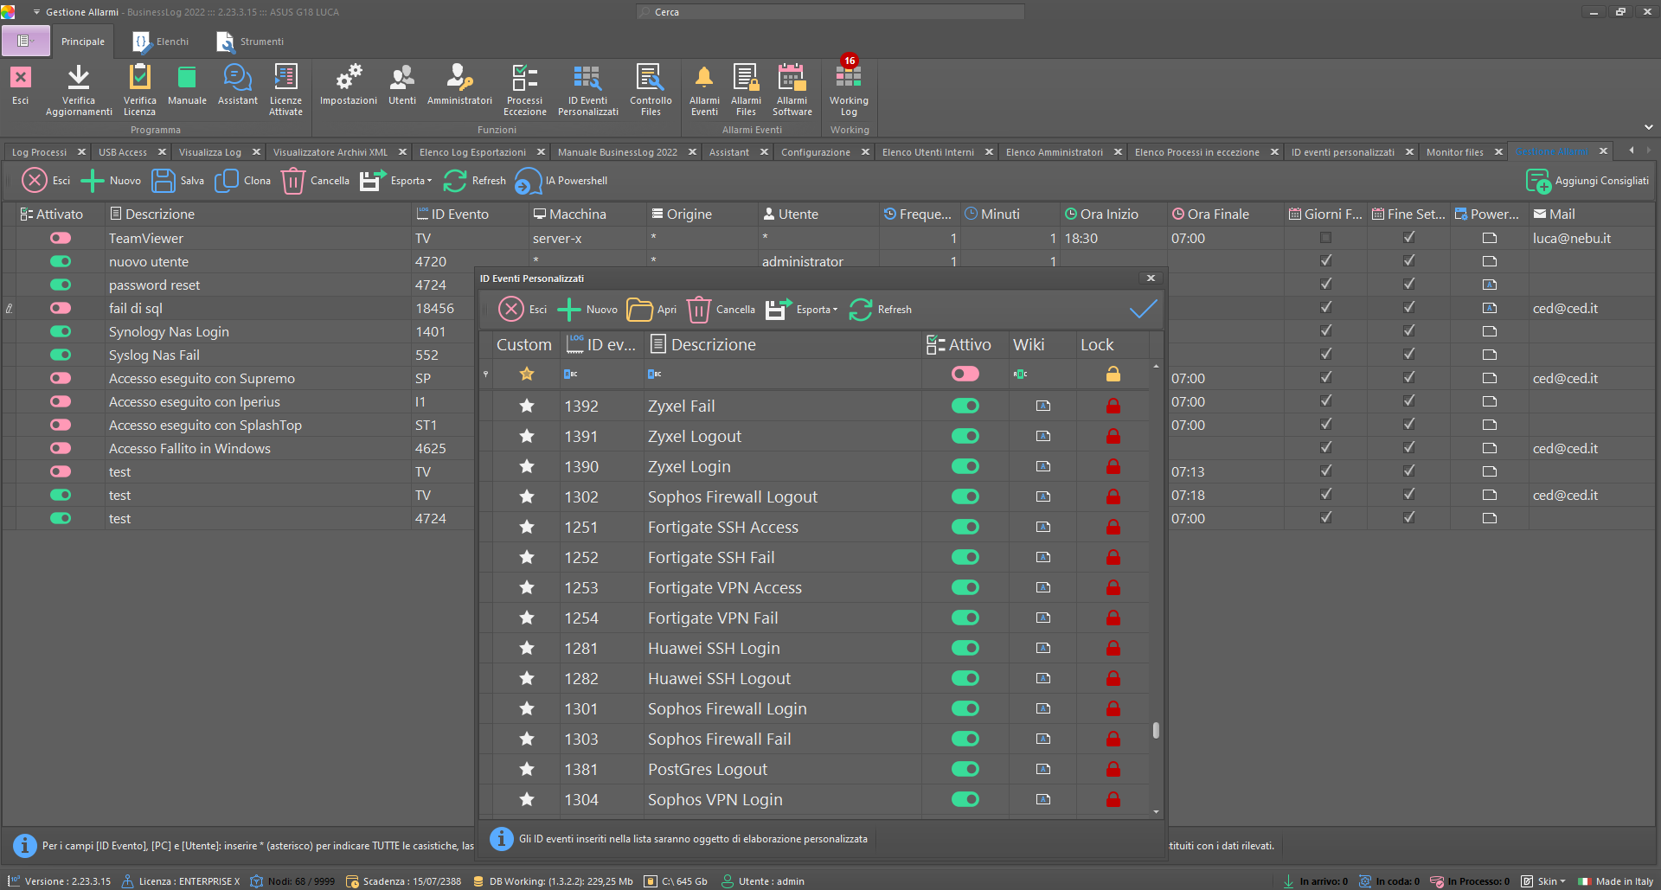Viewport: 1661px width, 890px height.
Task: Open the Skin dropdown in status bar
Action: (1545, 881)
